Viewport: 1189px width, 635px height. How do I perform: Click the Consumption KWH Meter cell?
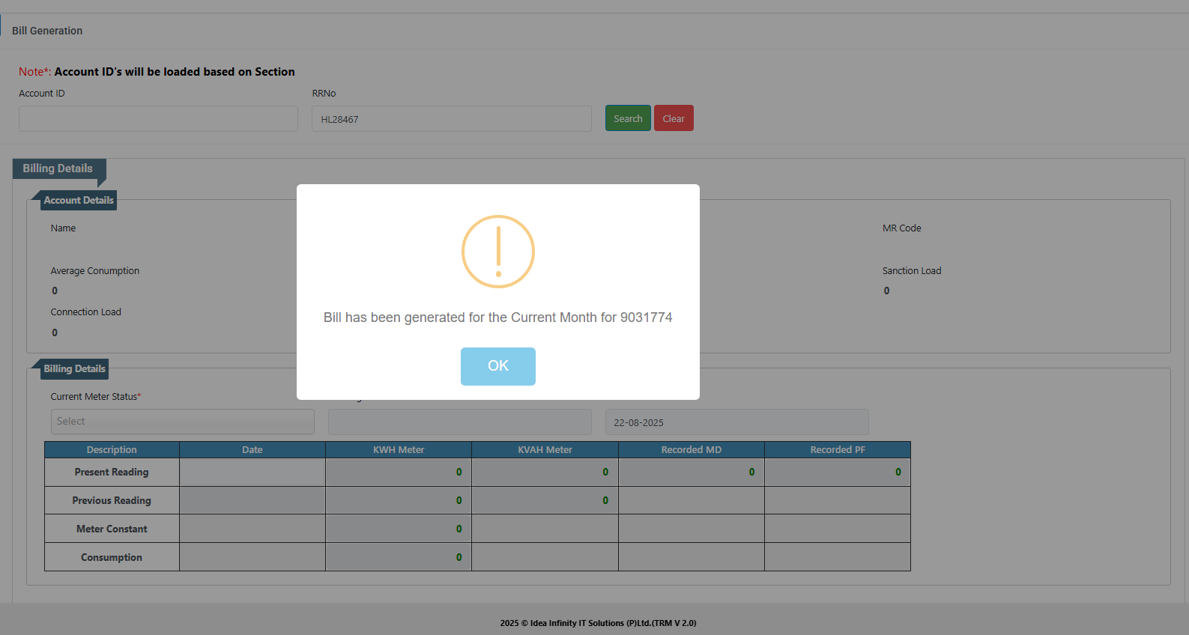(x=399, y=557)
